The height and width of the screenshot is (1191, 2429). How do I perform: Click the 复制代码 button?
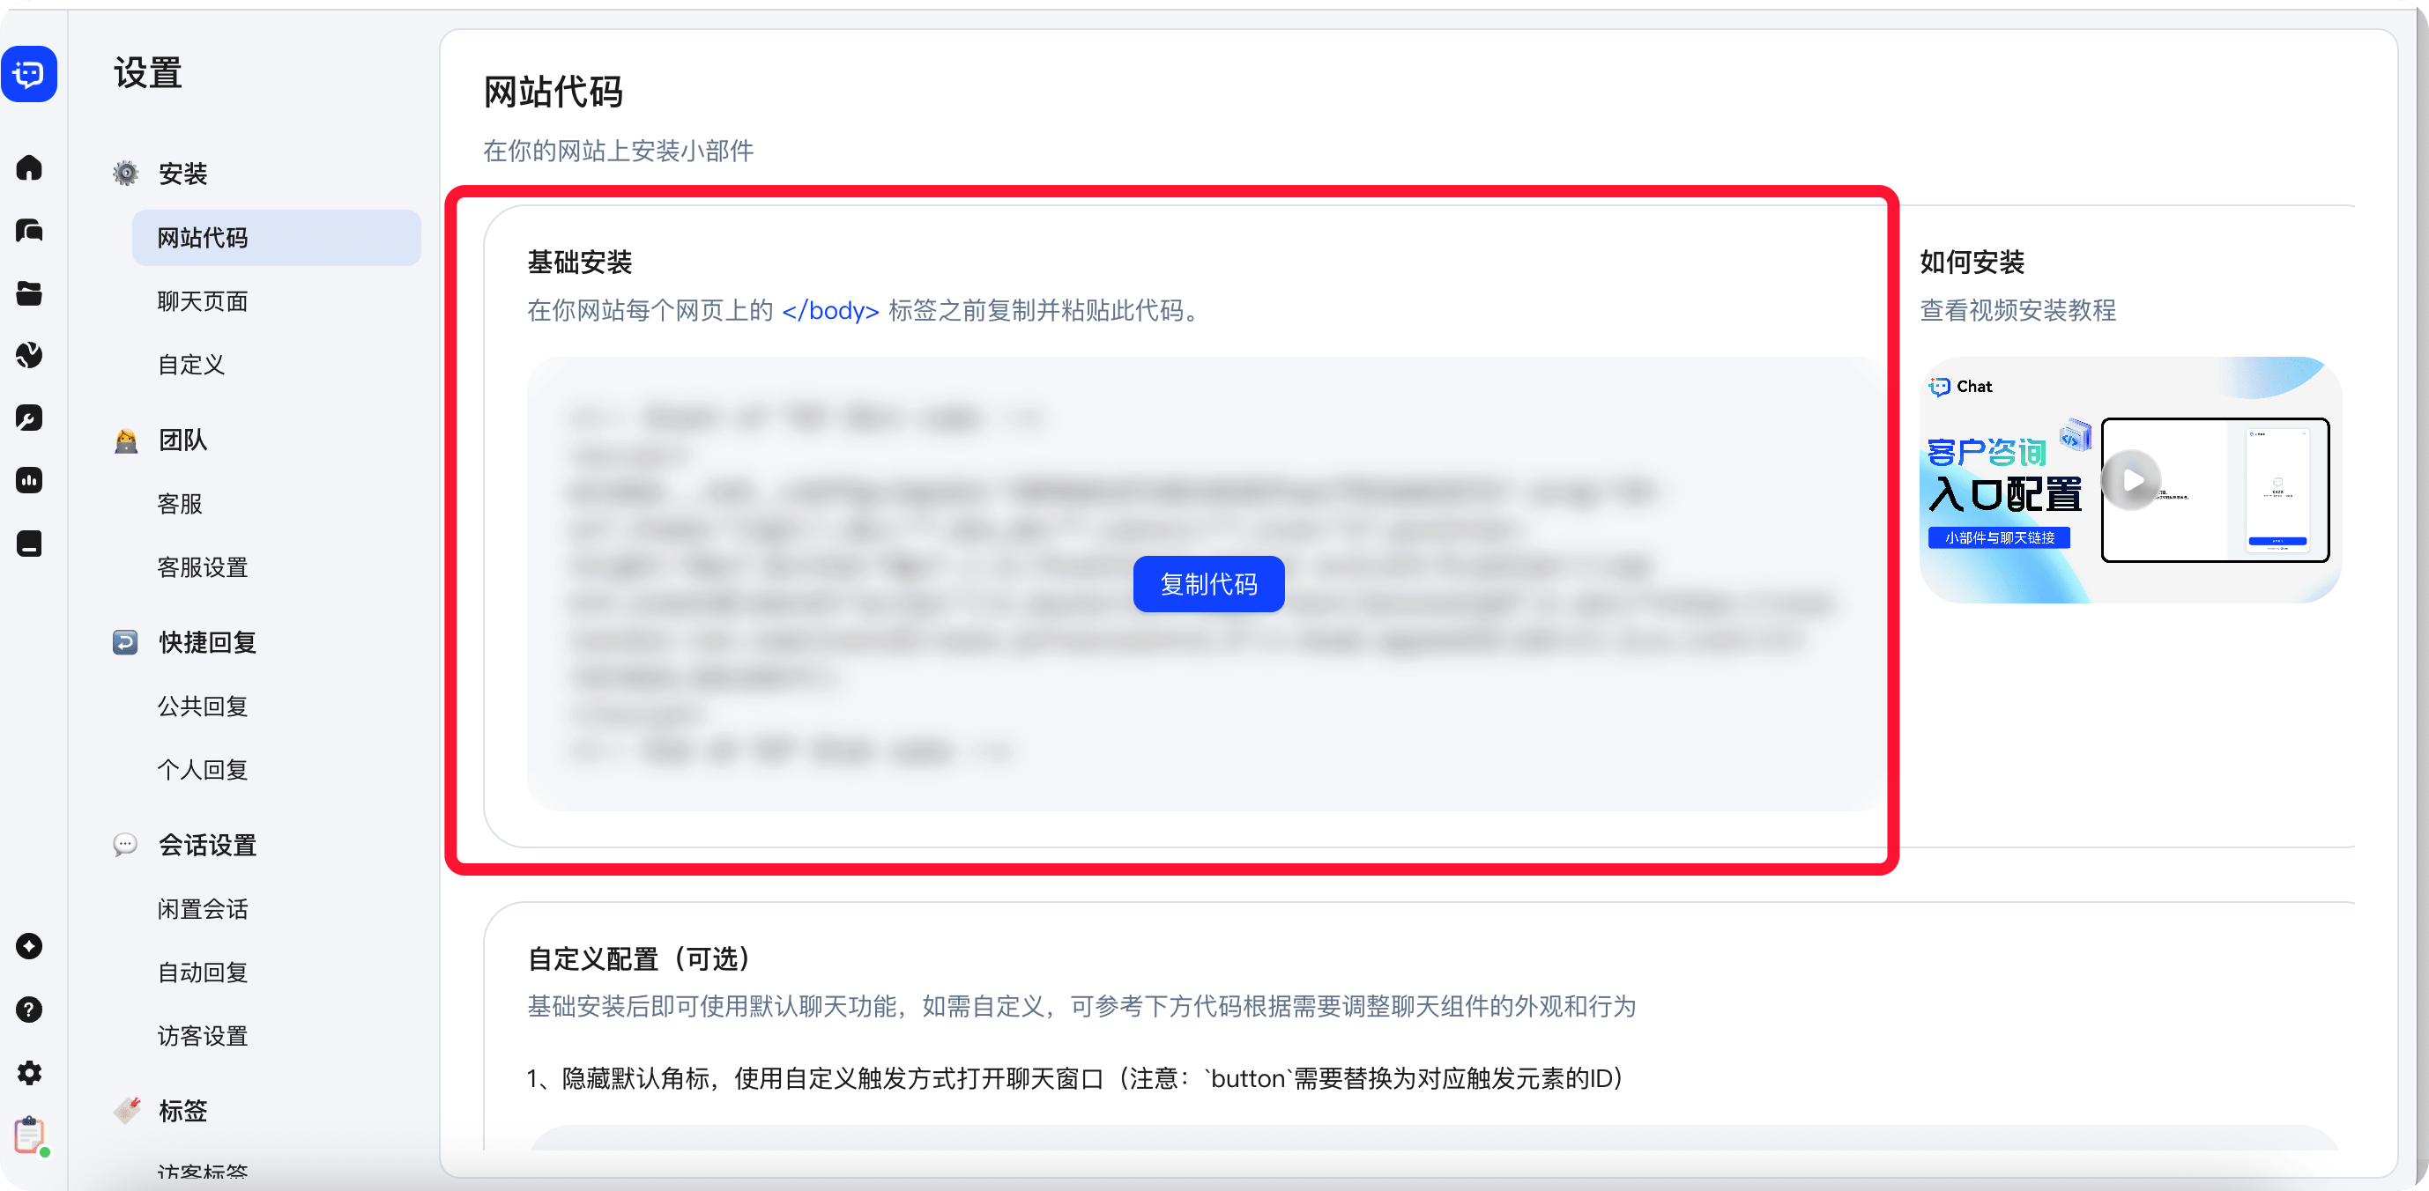1209,584
